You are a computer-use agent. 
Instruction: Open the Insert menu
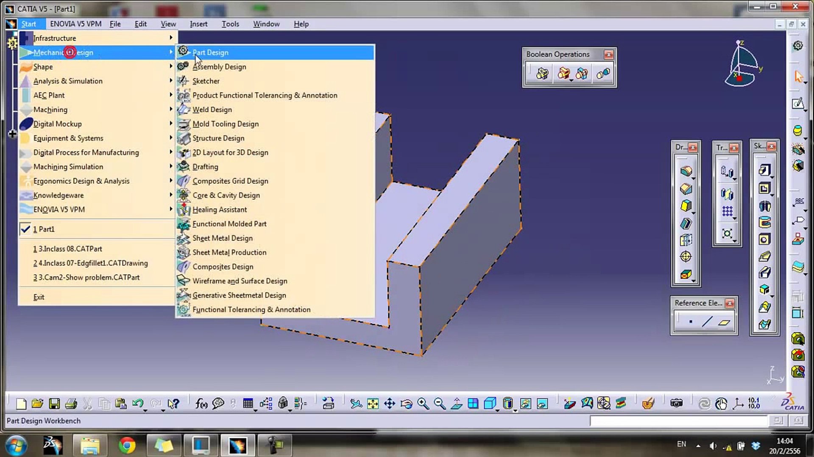pyautogui.click(x=198, y=24)
